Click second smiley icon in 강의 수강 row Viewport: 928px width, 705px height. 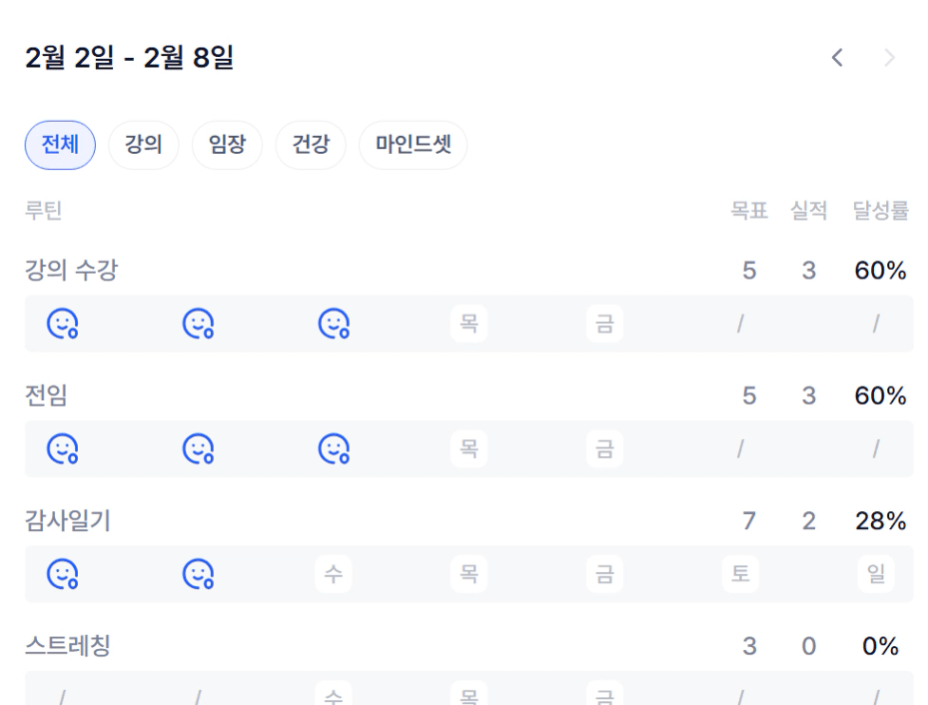[x=198, y=324]
